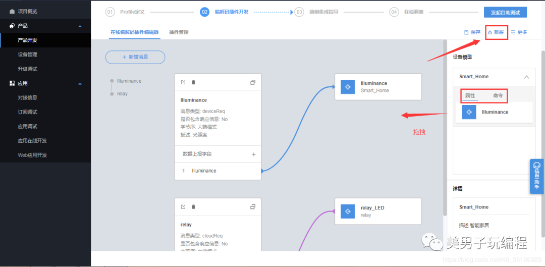Delete the relay message card

point(194,207)
